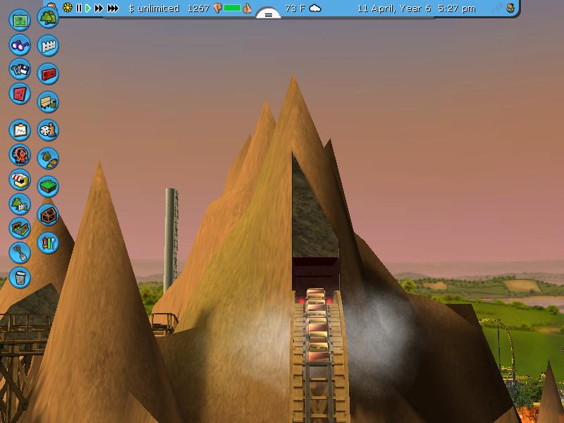
Task: Open the dice and figure icon
Action: [x=48, y=130]
